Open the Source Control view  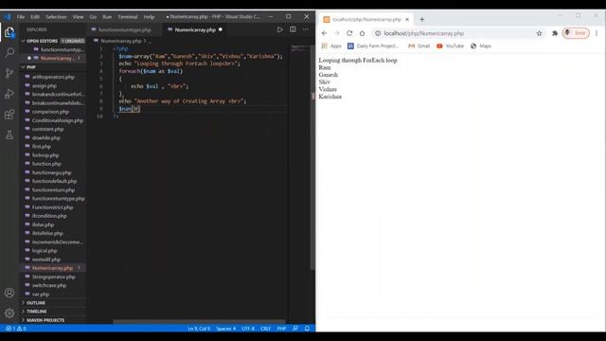[9, 73]
